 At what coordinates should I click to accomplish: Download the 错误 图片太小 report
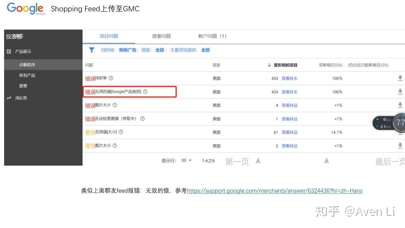pyautogui.click(x=400, y=105)
